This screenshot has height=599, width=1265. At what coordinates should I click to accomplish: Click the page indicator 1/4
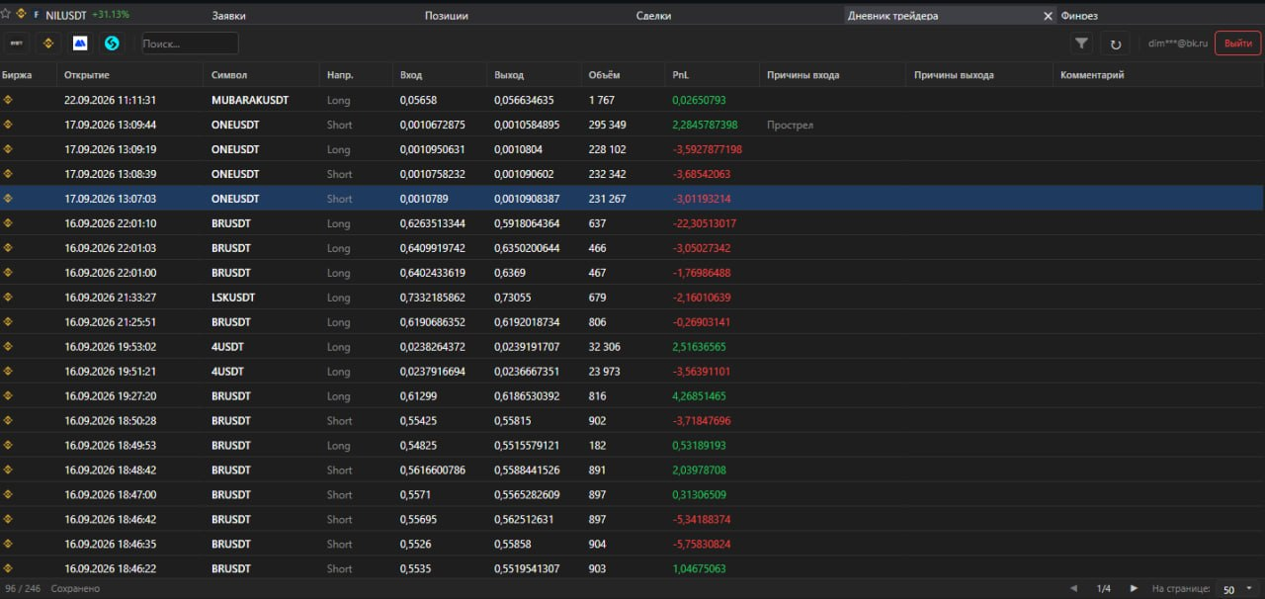[x=1104, y=589]
